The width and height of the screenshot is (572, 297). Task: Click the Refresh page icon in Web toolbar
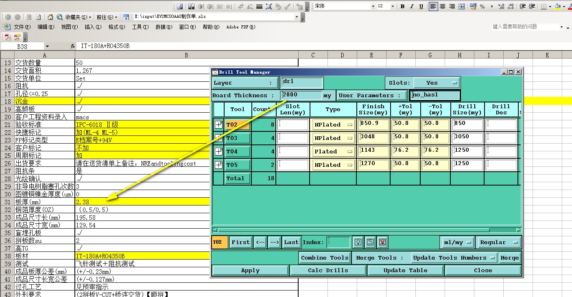tap(38, 17)
